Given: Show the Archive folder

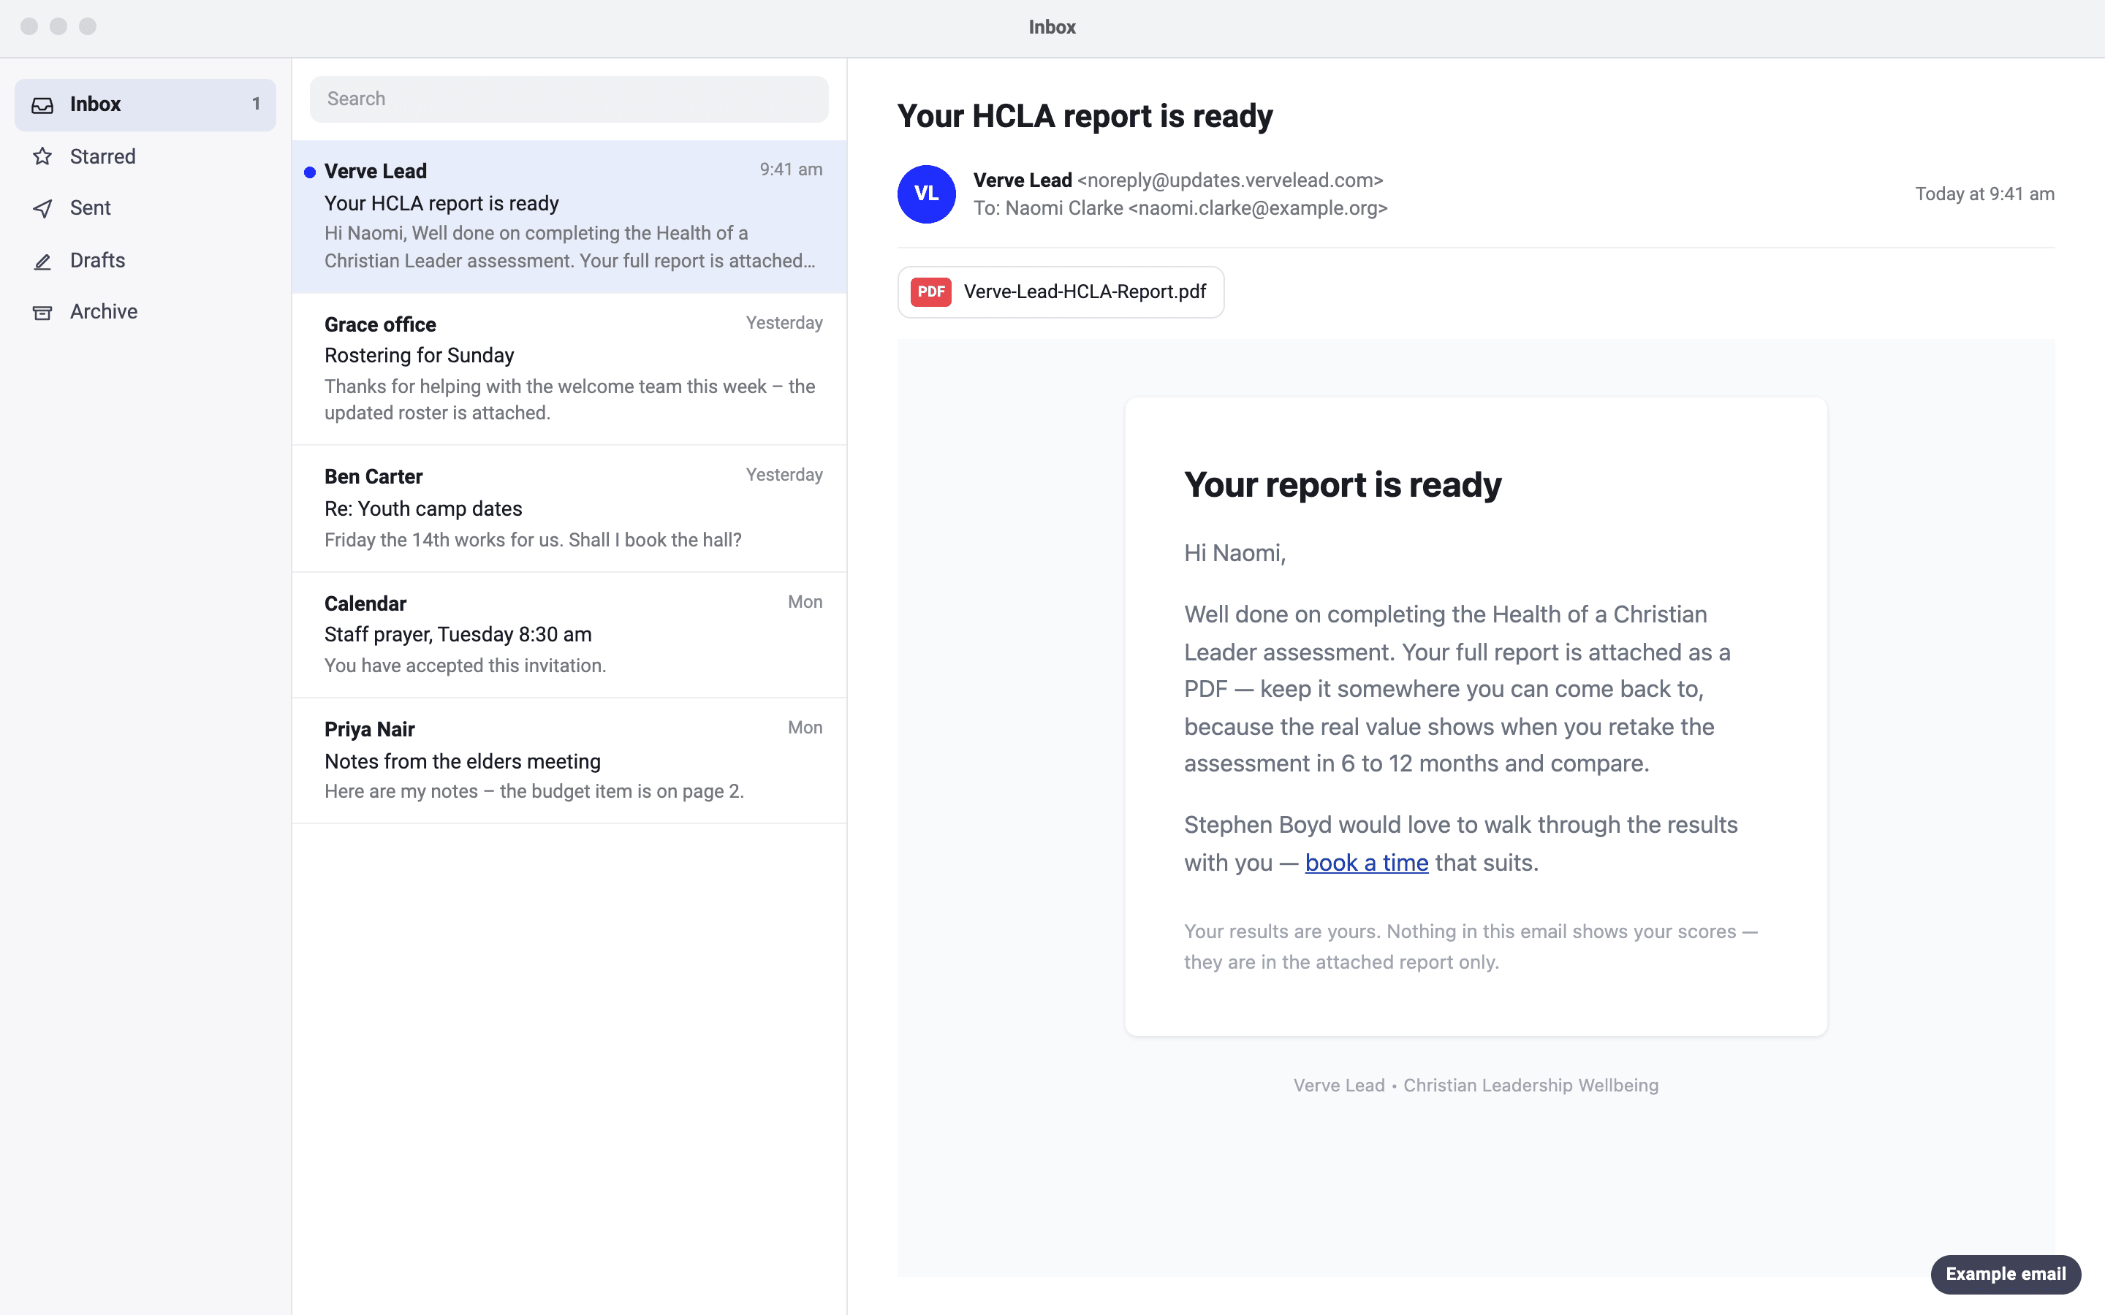Looking at the screenshot, I should click(145, 312).
